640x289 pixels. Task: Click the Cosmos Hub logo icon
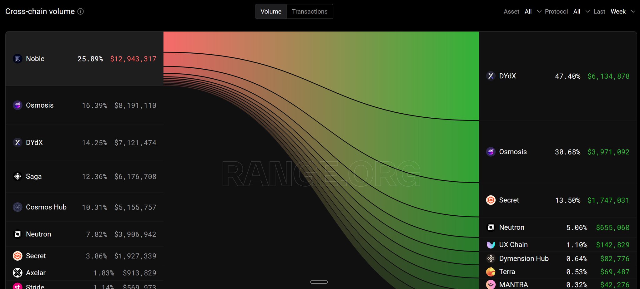coord(18,207)
